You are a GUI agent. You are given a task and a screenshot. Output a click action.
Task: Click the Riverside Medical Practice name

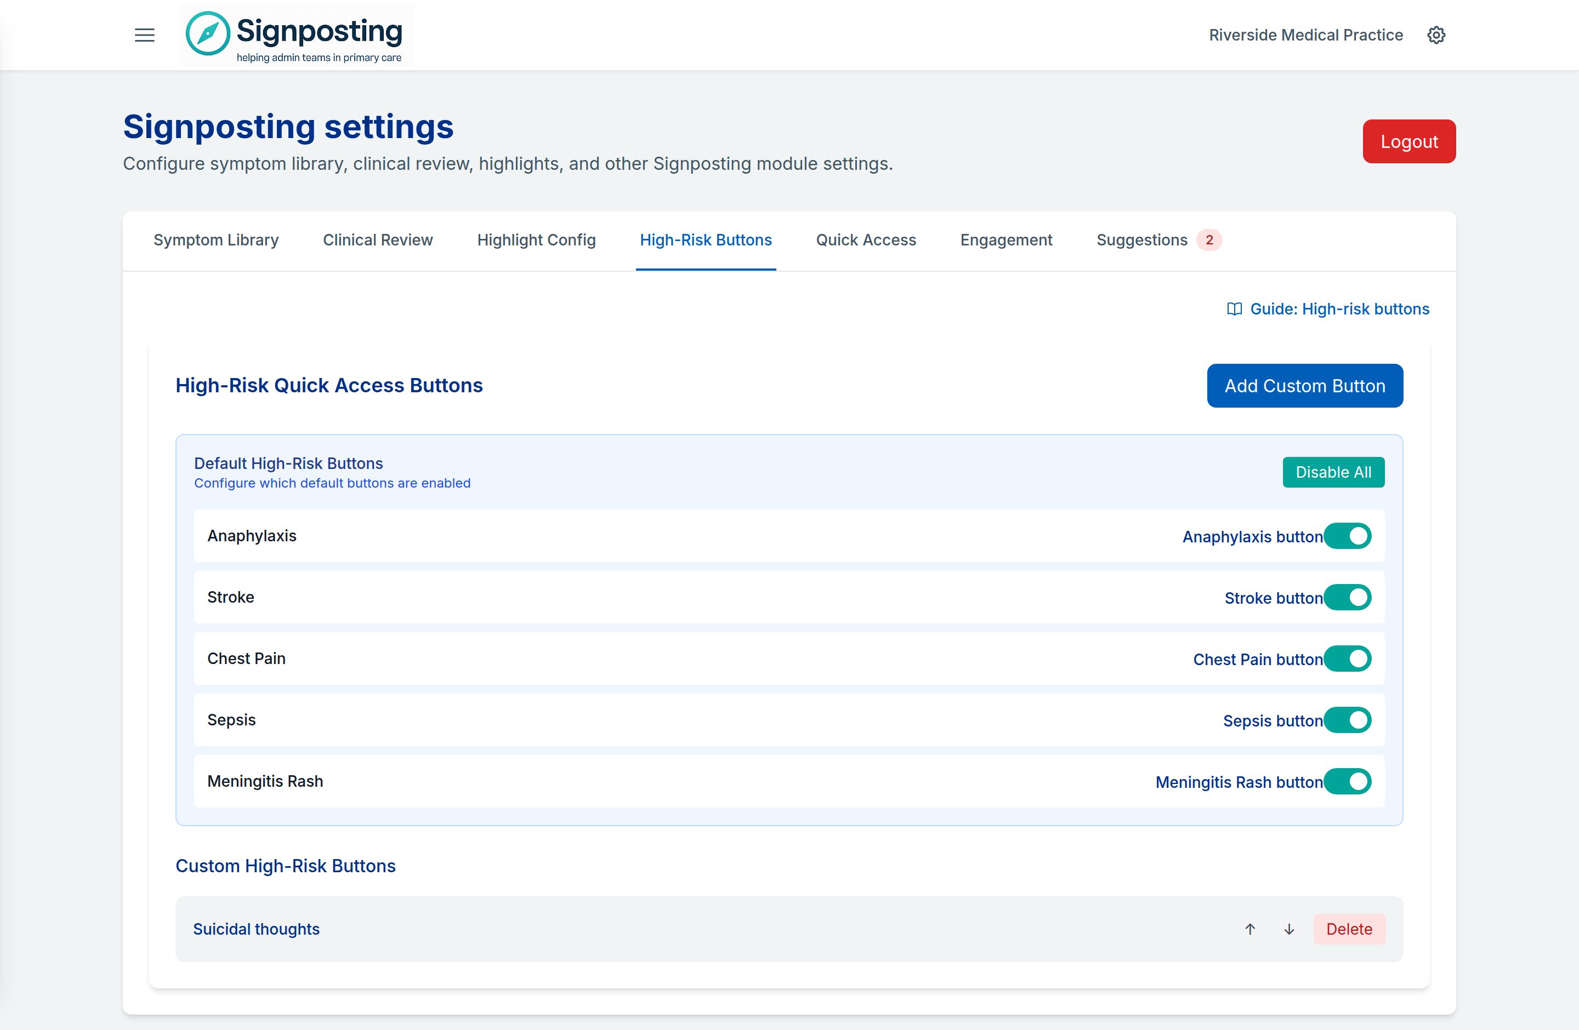pos(1305,35)
